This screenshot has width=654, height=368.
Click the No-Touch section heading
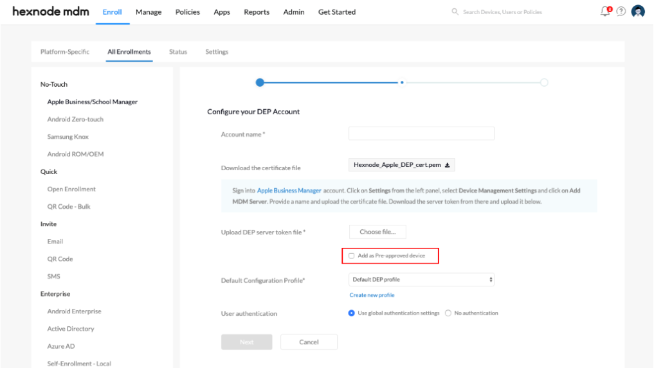[54, 84]
